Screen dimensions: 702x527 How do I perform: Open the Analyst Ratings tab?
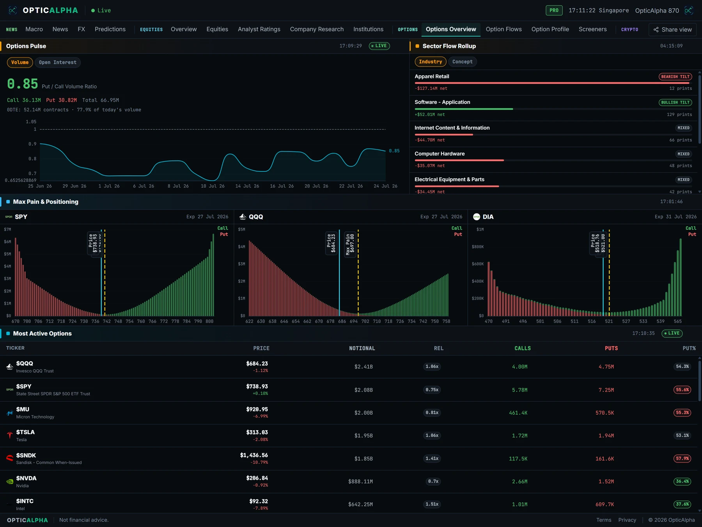(259, 29)
